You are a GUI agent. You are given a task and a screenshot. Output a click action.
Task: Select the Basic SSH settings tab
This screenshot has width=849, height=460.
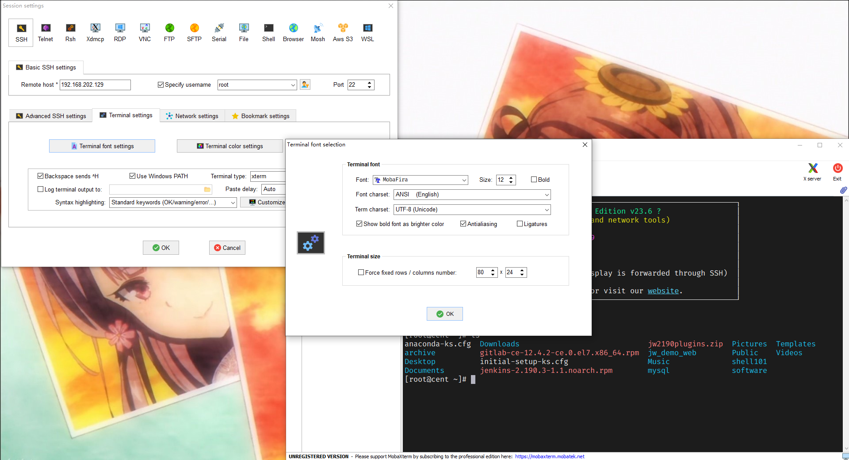(46, 67)
